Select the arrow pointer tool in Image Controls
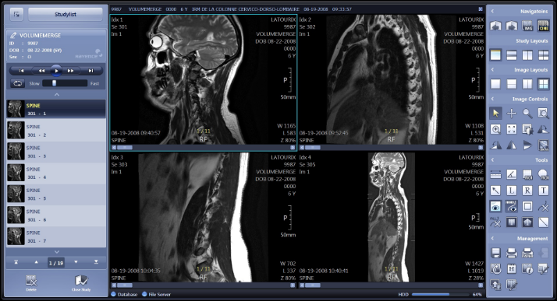This screenshot has width=557, height=301. (495, 114)
